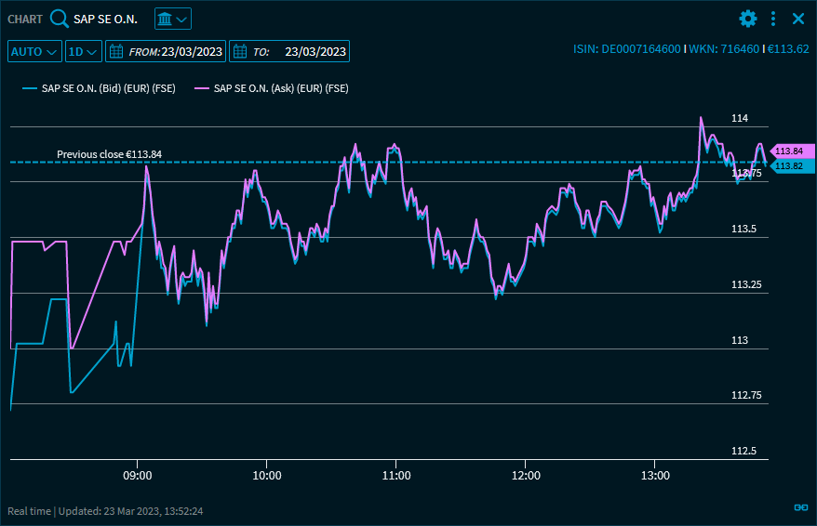Click the TO date field 23/03/2023
Image resolution: width=817 pixels, height=526 pixels.
(x=315, y=51)
